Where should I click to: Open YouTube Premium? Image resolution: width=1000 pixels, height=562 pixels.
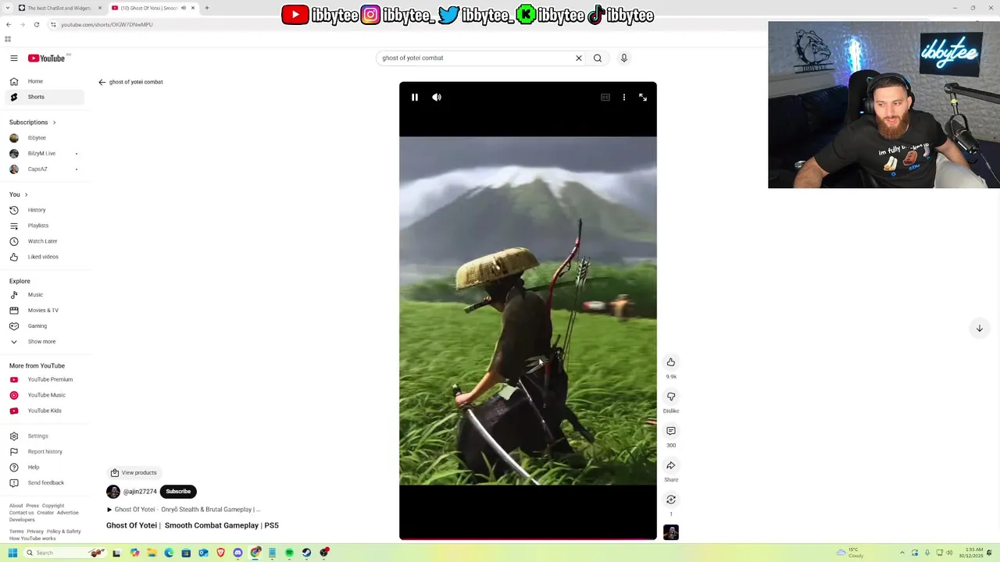[x=44, y=379]
